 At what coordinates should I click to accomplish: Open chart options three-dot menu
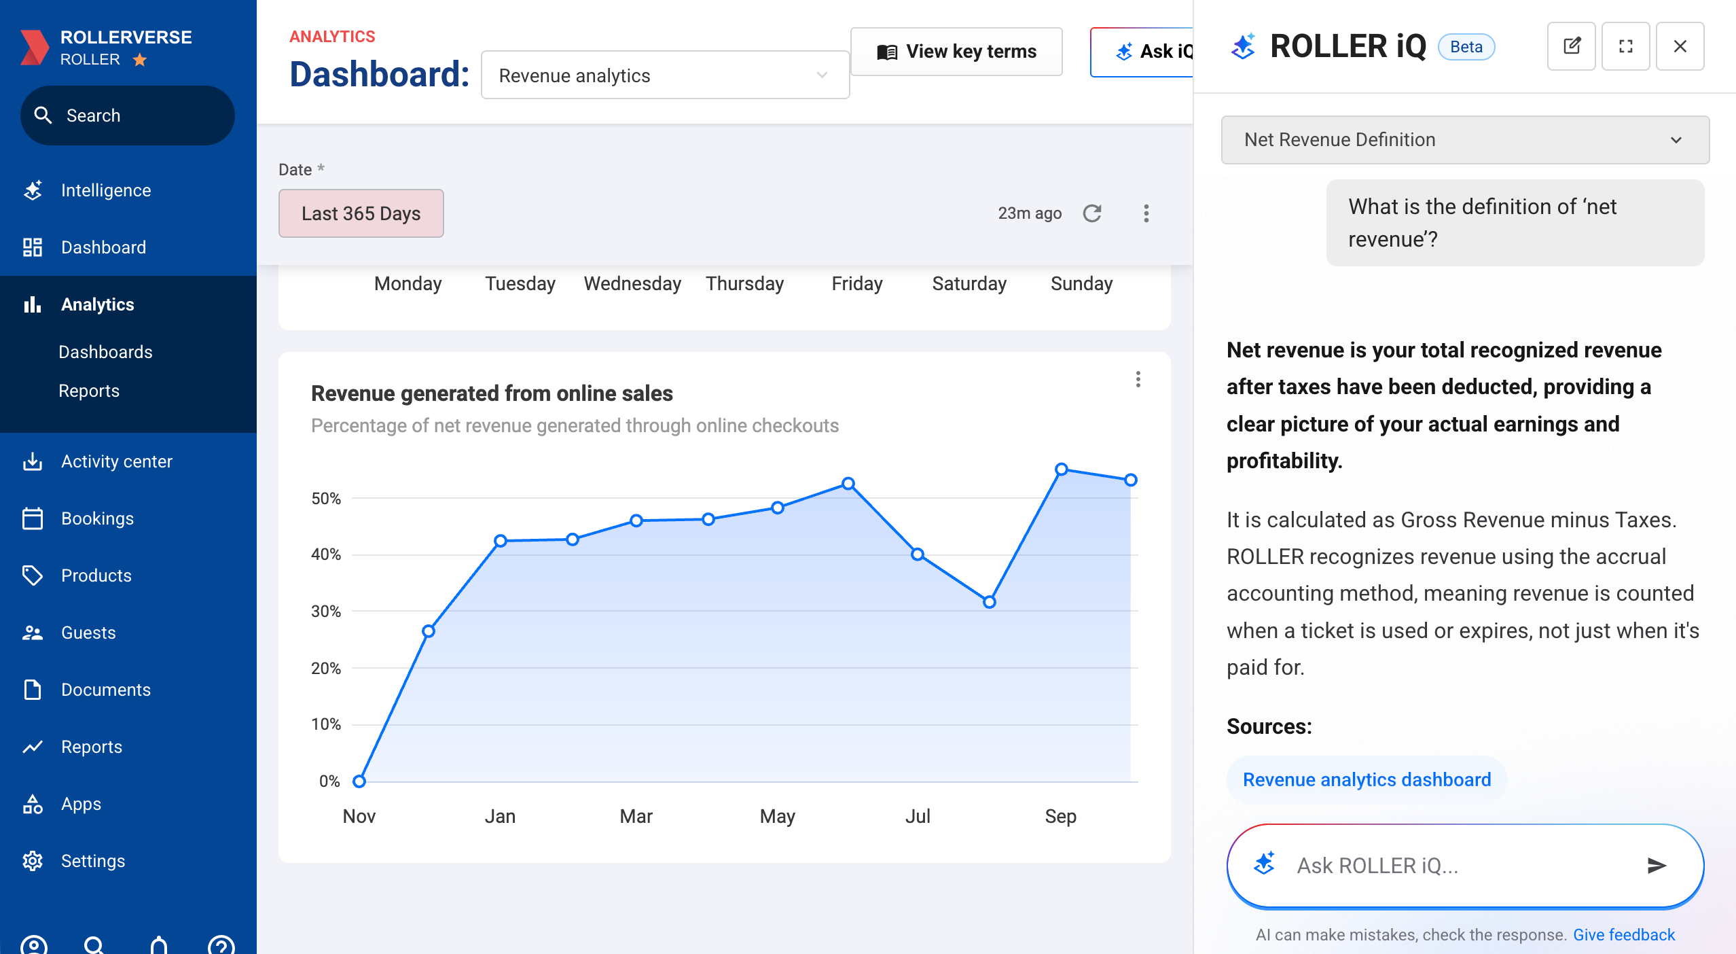[1138, 379]
